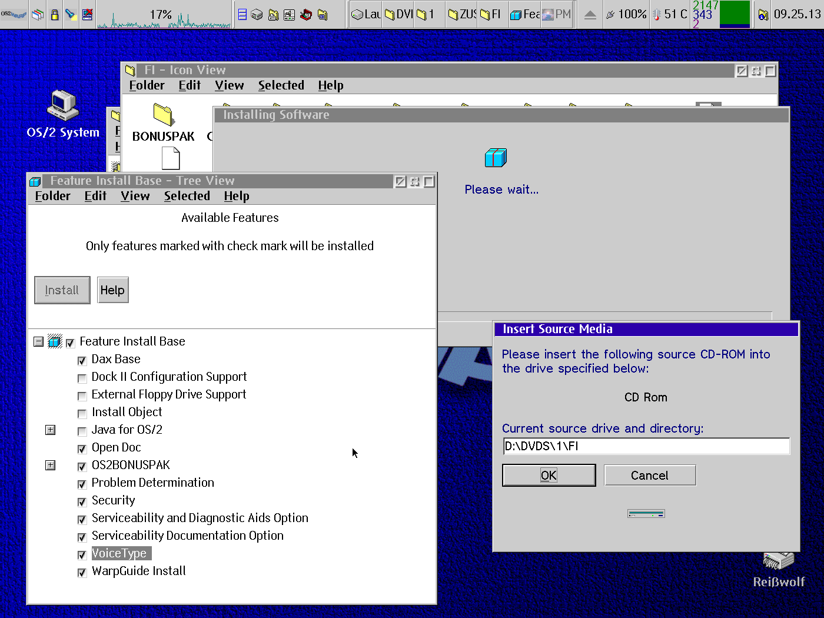Viewport: 824px width, 618px height.
Task: Click the thermometer temperature indicator
Action: (x=670, y=14)
